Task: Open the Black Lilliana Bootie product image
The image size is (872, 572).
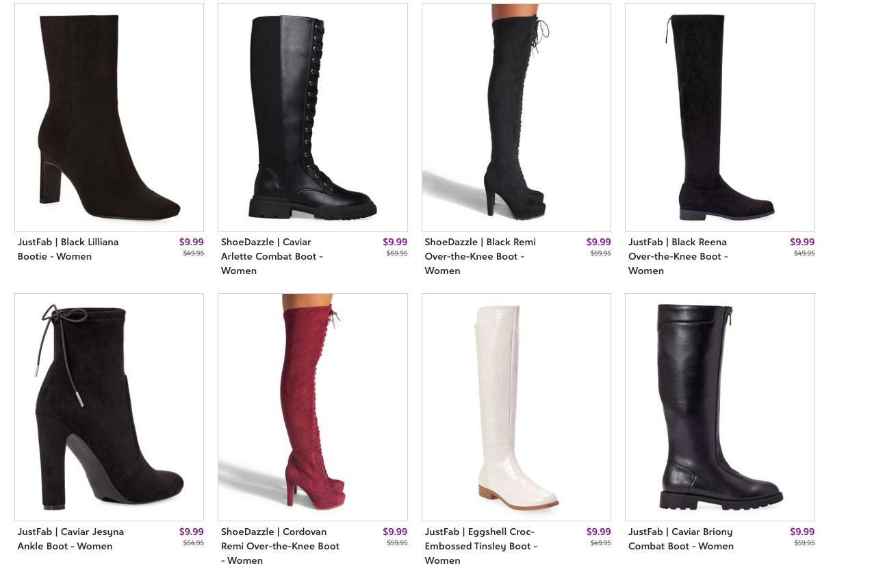Action: coord(109,117)
